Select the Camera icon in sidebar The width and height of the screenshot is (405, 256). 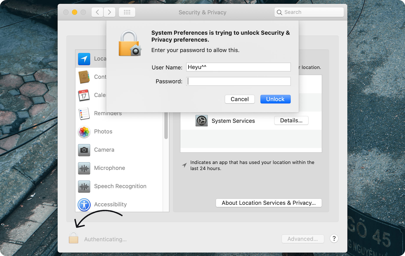[x=84, y=150]
